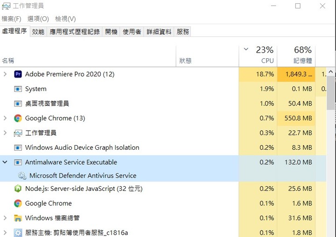Click the 桌面視窗管理員 process icon
Screen dimensions: 336x237
pos(18,104)
